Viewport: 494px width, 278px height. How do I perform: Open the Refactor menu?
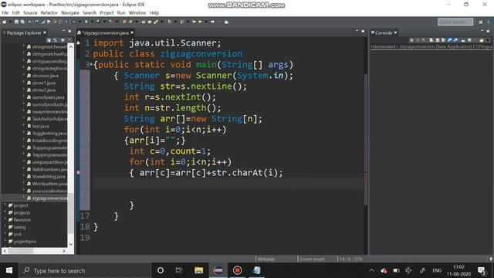[x=49, y=12]
